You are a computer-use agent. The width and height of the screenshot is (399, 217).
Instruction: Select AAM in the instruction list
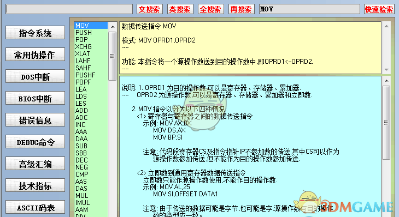point(91,210)
